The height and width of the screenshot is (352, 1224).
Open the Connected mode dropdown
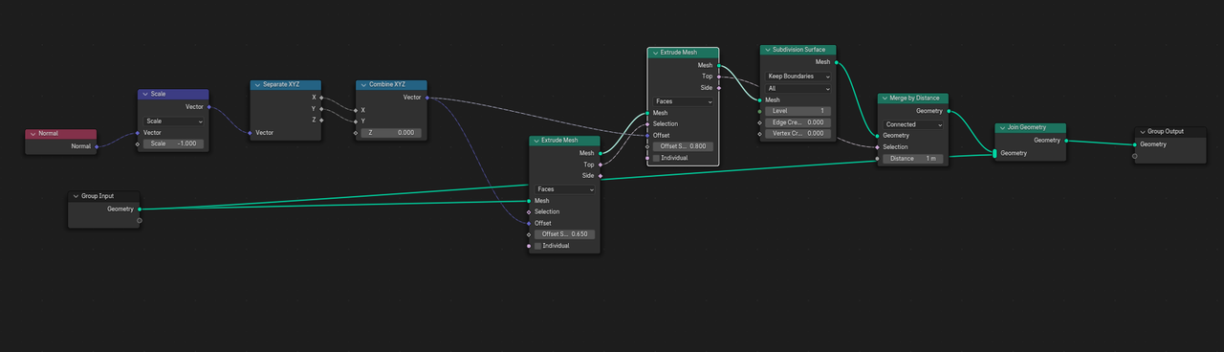click(x=913, y=124)
